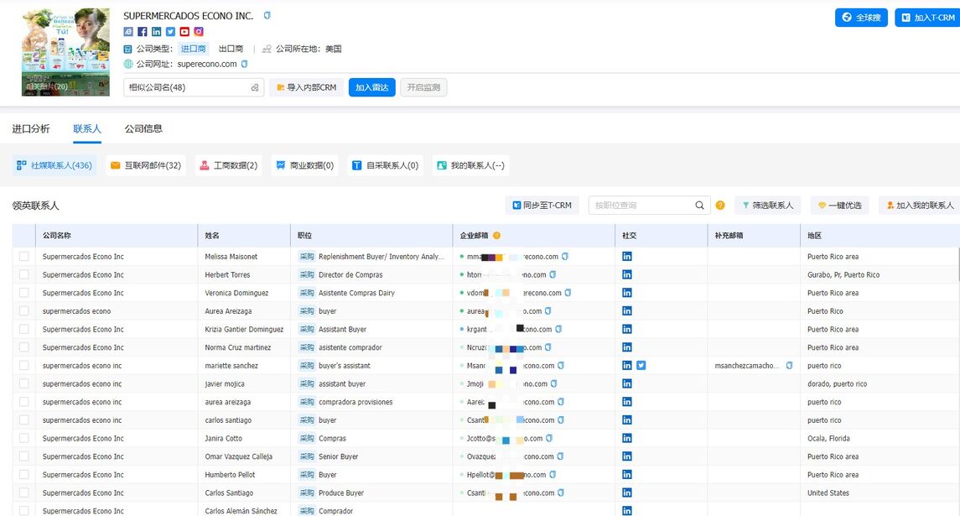Open the company's Facebook page icon
The image size is (960, 516).
pos(142,32)
